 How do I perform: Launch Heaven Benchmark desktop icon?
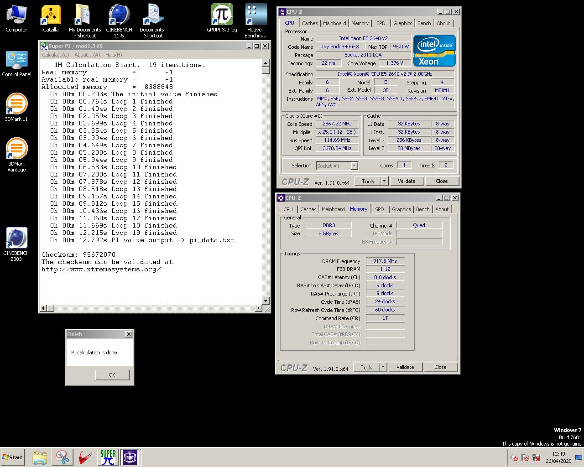[255, 21]
